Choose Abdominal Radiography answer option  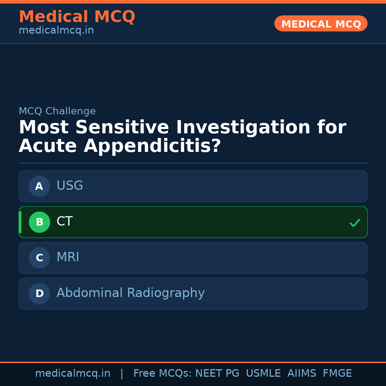coord(193,293)
